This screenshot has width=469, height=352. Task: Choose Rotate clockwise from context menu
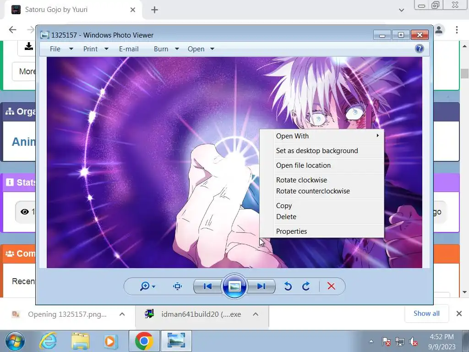coord(322,180)
